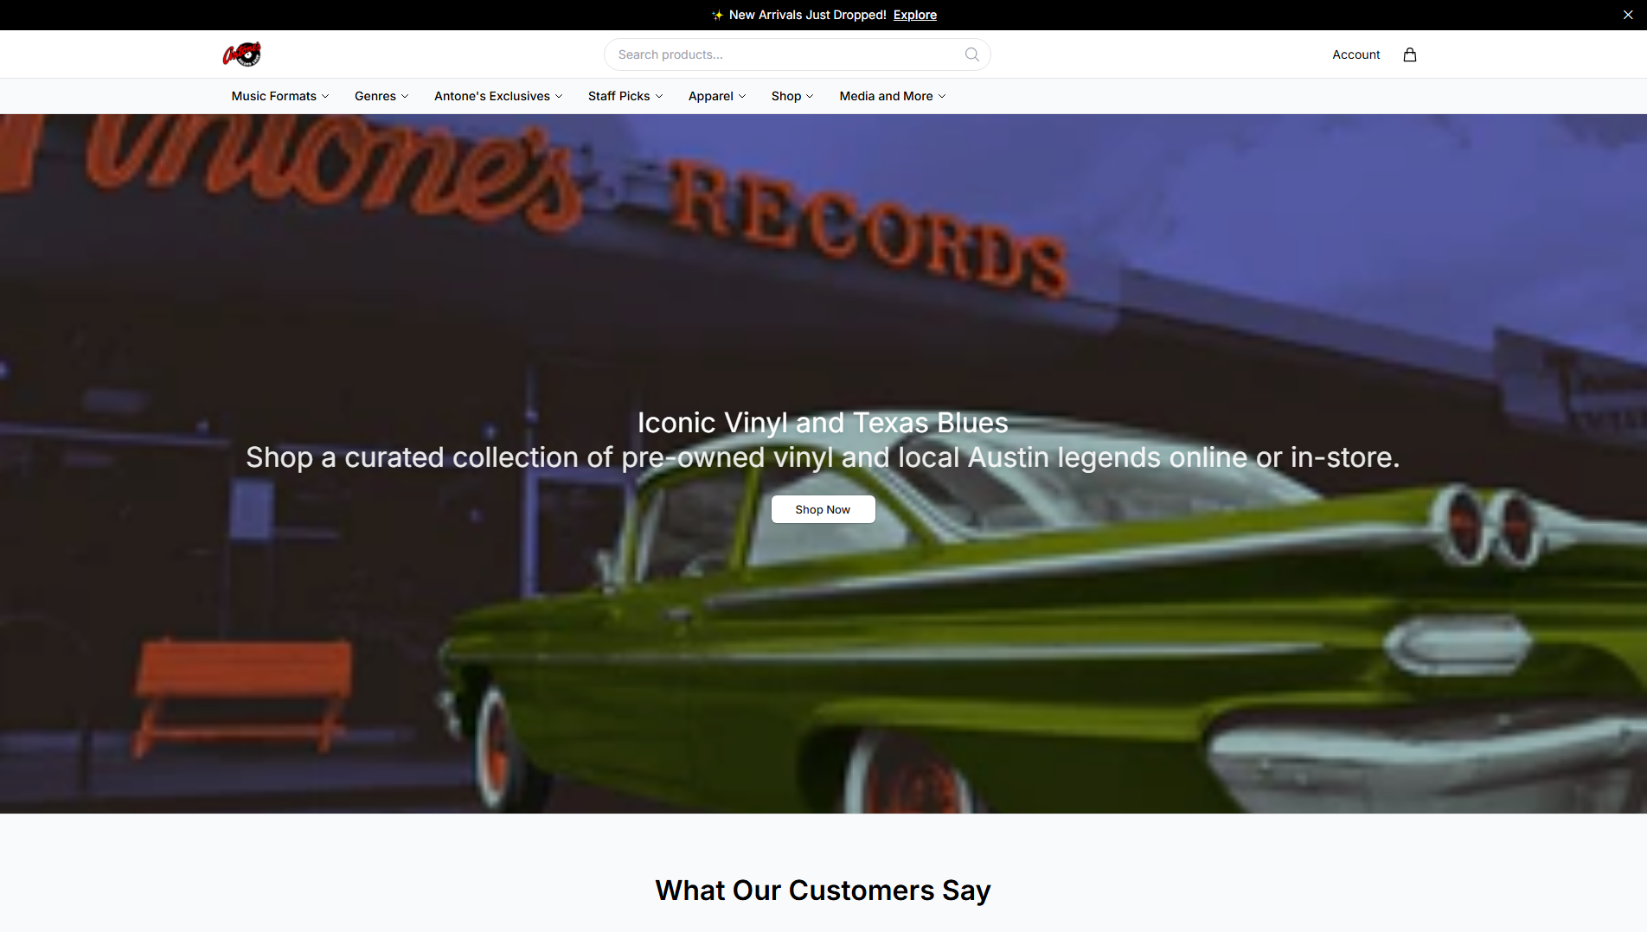The height and width of the screenshot is (932, 1647).
Task: Open Antone's Exclusives dropdown
Action: tap(498, 96)
